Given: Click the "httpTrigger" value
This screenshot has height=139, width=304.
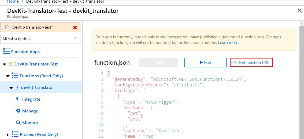Looking at the screenshot, I should coord(160,102).
